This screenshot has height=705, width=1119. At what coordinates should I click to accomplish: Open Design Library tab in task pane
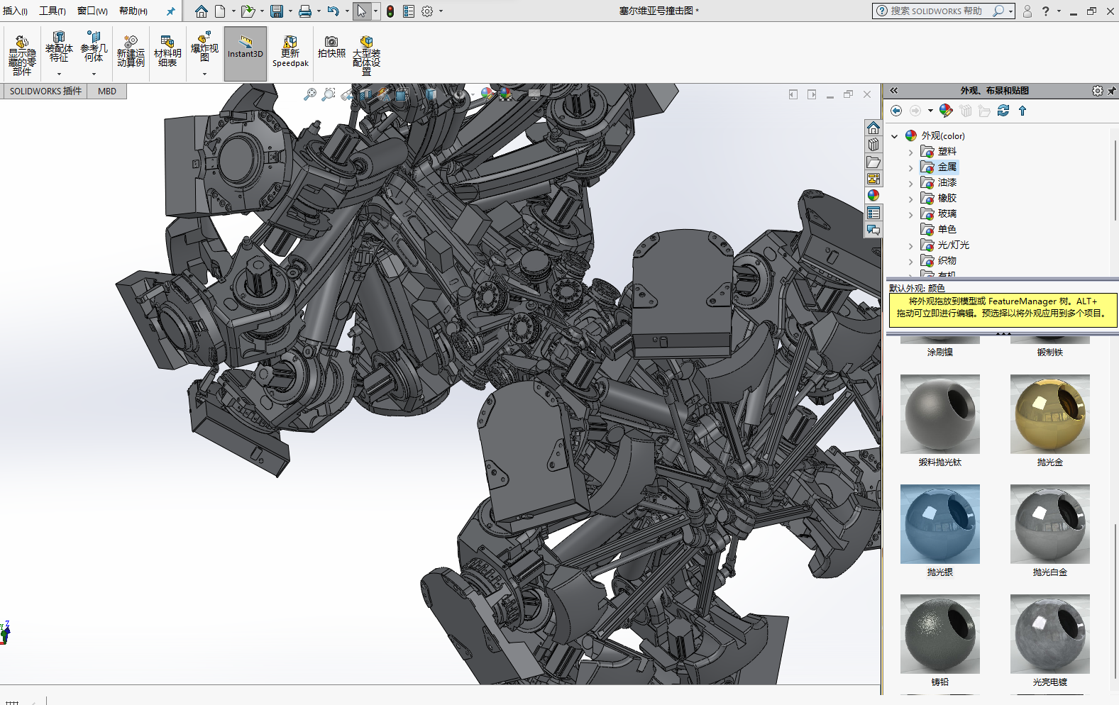coord(873,145)
